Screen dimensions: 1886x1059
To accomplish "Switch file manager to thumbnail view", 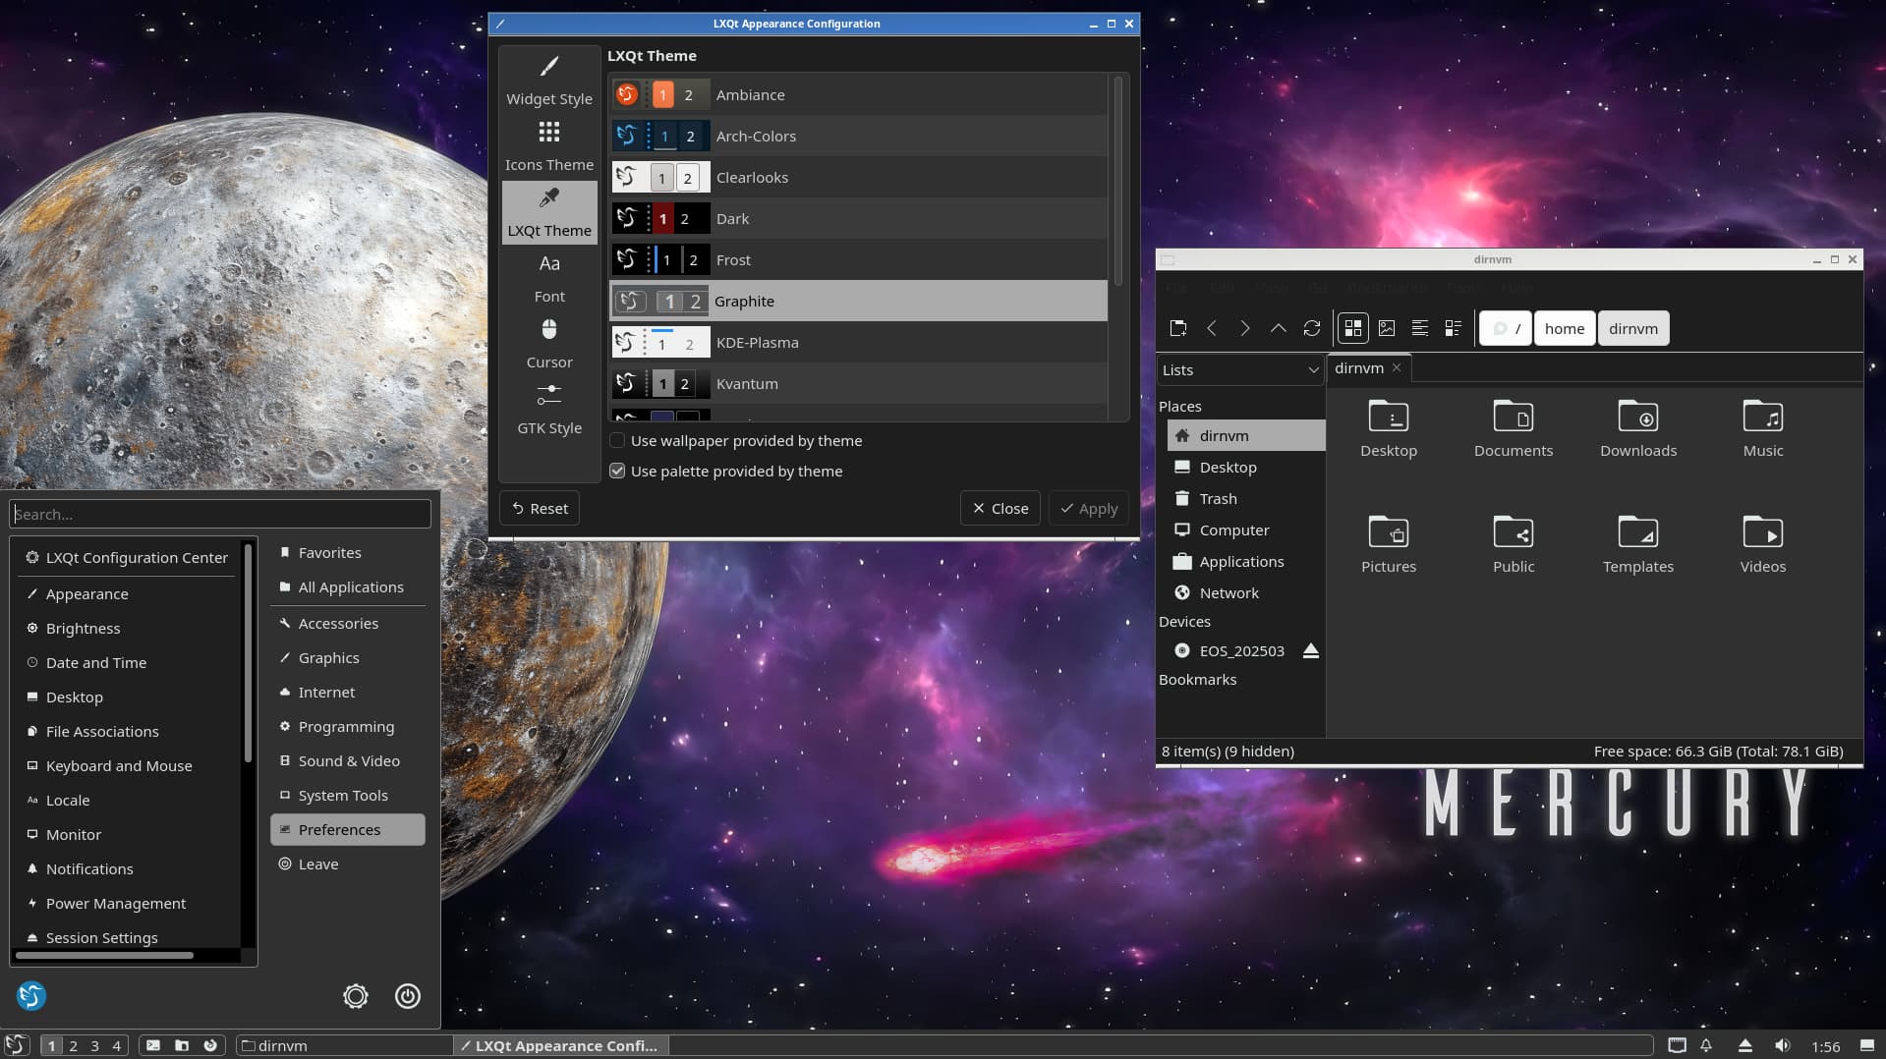I will [1387, 328].
